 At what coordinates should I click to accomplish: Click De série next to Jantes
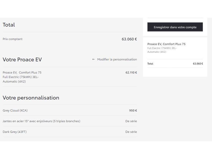(131, 121)
